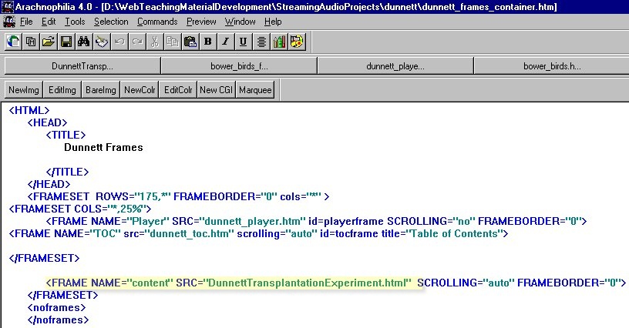Click the highlighted FRAME NAME content line
The height and width of the screenshot is (328, 629).
click(231, 283)
